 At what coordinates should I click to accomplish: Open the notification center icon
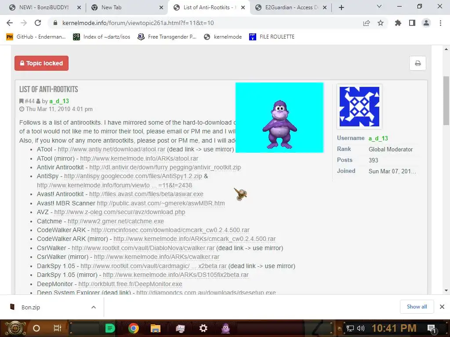(432, 329)
